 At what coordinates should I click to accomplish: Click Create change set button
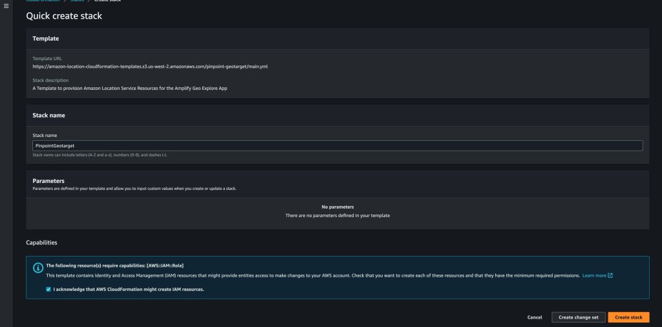pyautogui.click(x=579, y=317)
